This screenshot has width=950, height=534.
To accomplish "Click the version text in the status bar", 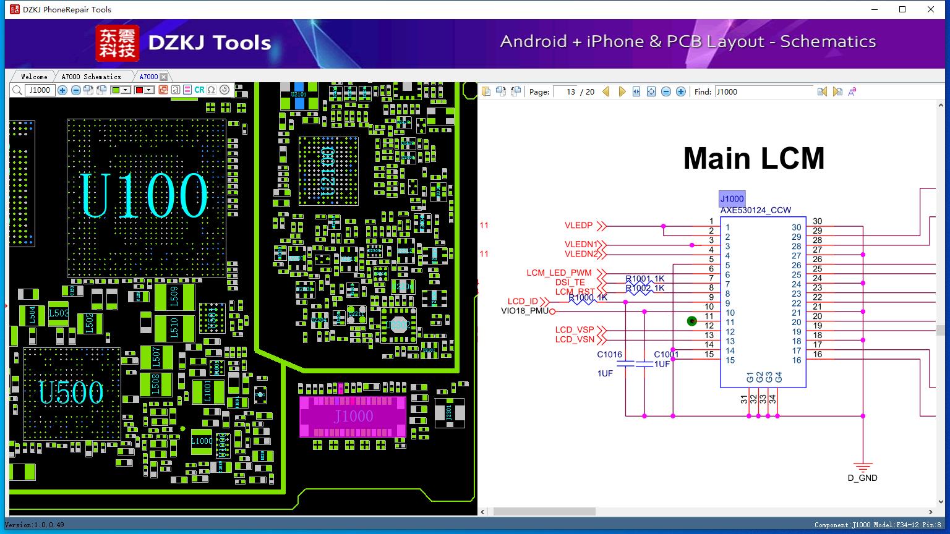I will tap(35, 525).
